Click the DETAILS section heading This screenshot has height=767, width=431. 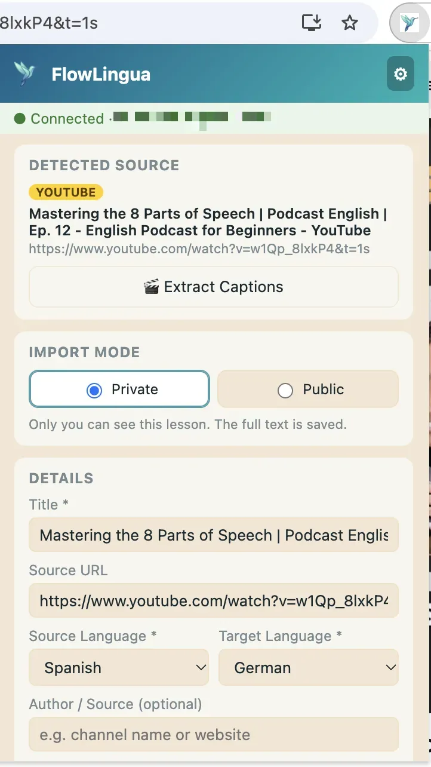pyautogui.click(x=61, y=478)
